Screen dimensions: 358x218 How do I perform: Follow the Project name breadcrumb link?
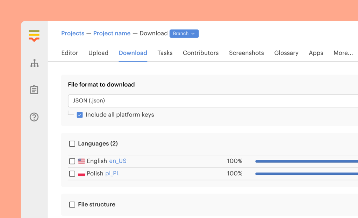coord(112,33)
